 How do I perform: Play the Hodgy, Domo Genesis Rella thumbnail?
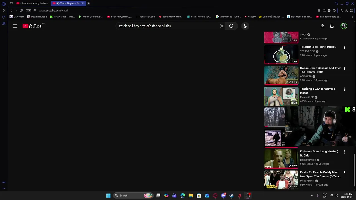click(x=281, y=75)
